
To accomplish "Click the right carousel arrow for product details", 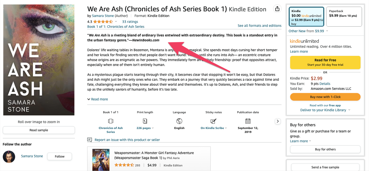I will point(278,121).
